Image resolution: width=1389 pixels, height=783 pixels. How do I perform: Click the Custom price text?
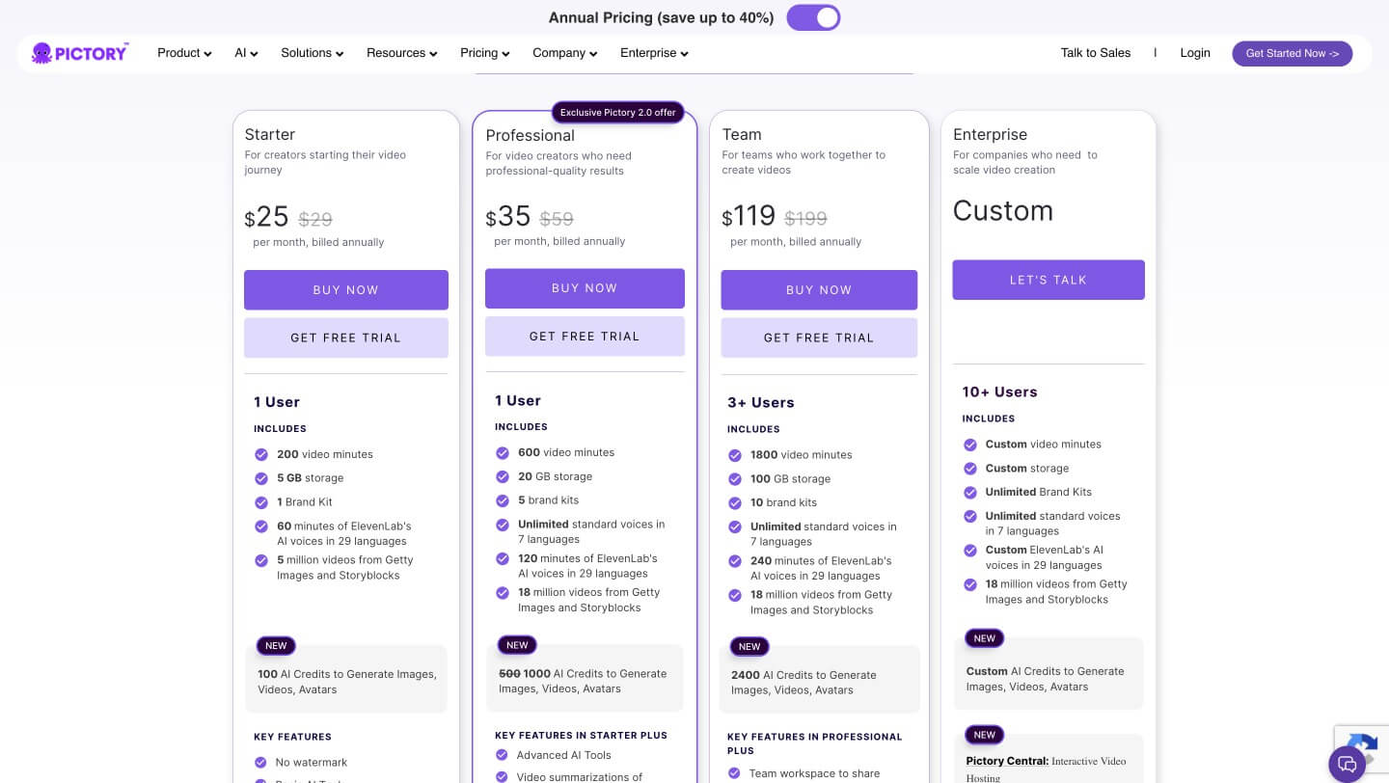1003,211
